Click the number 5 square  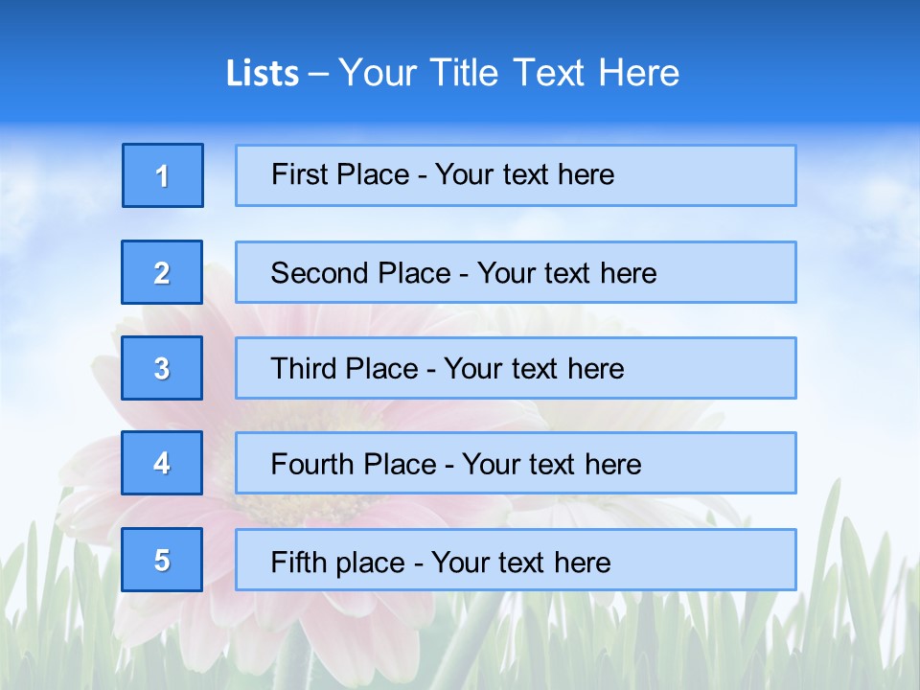coord(162,560)
